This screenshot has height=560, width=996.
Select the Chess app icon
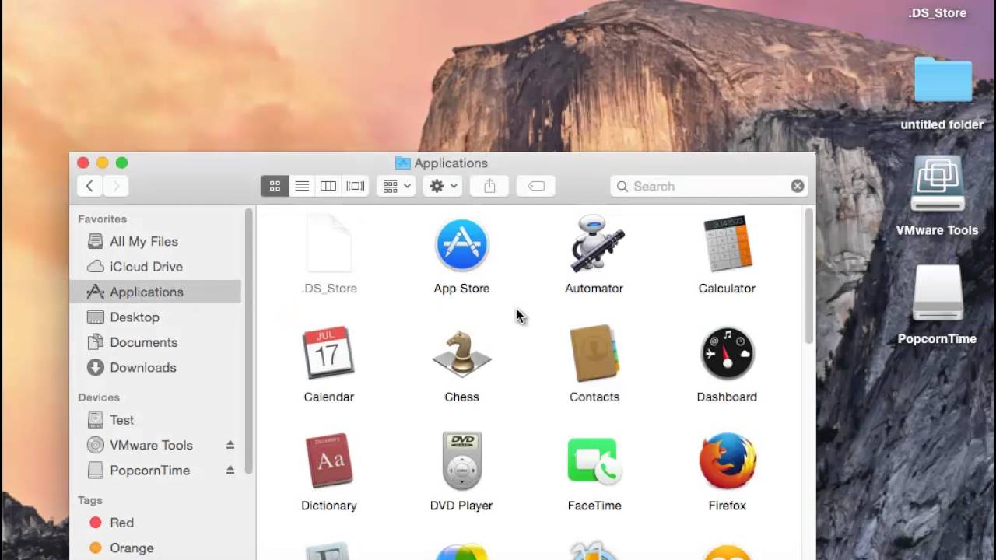click(x=461, y=354)
